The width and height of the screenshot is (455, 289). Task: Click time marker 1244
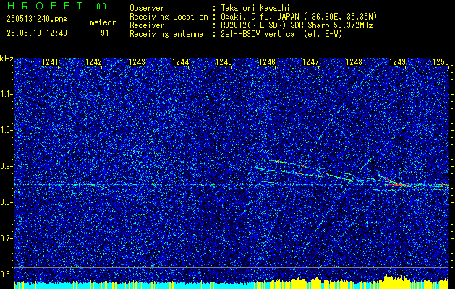click(181, 61)
